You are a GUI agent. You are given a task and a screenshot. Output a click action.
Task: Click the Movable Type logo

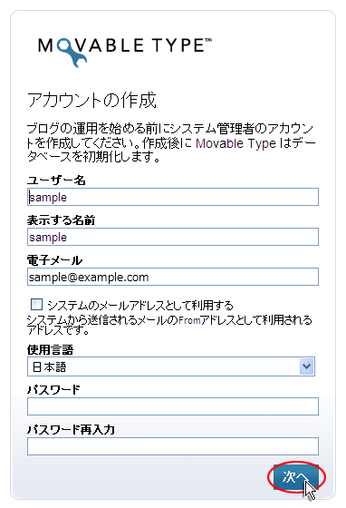click(125, 52)
